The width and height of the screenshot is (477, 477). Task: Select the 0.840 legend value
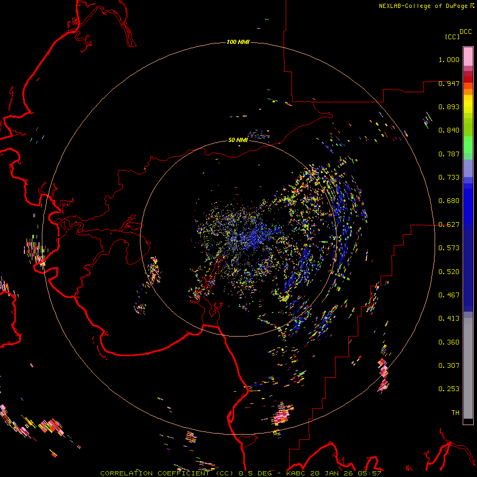pyautogui.click(x=449, y=130)
